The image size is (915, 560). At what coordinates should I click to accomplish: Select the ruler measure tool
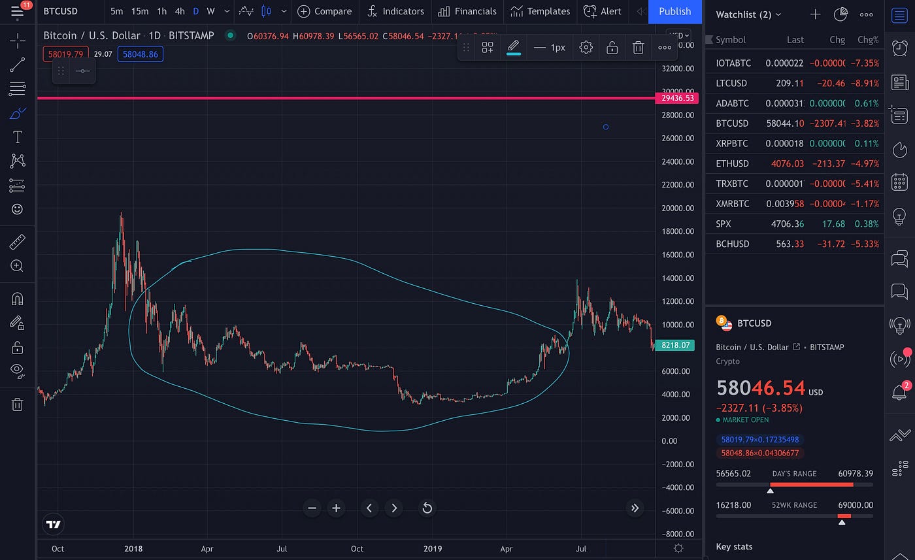click(18, 242)
